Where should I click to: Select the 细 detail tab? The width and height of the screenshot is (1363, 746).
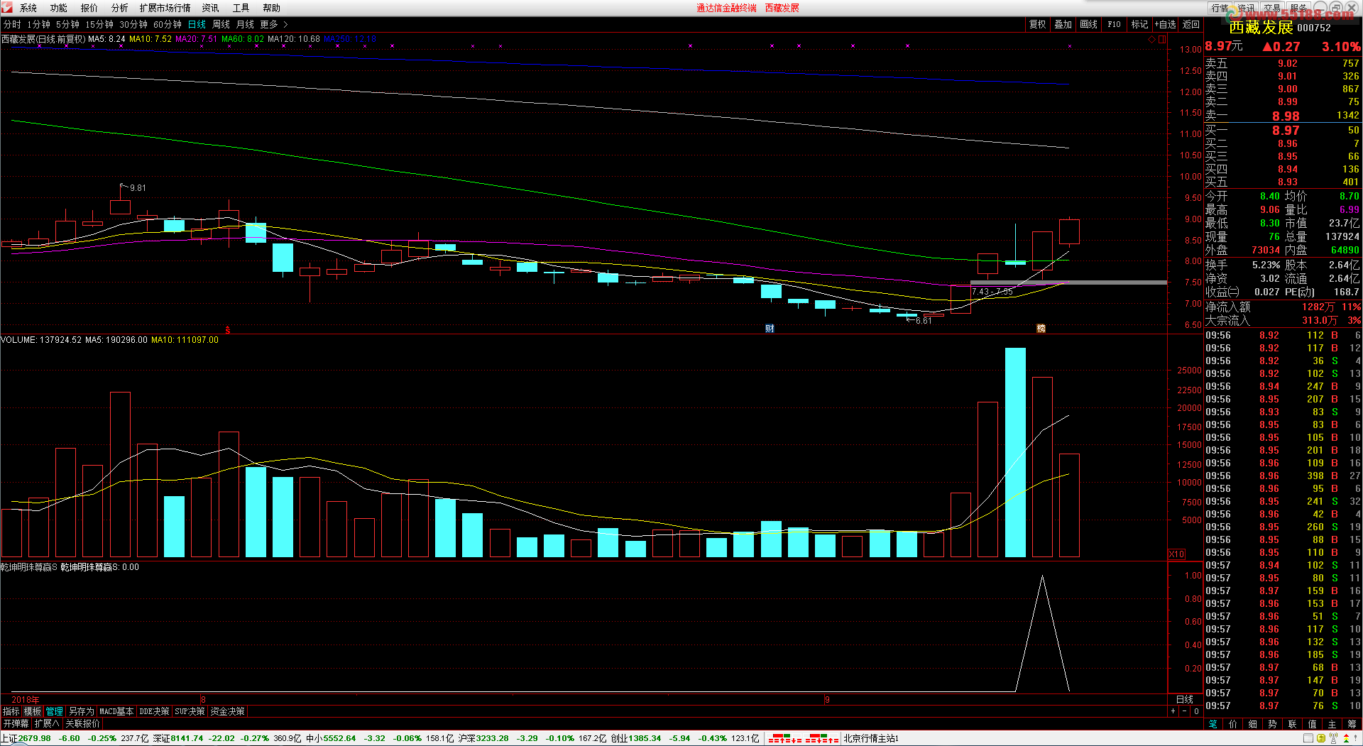(1253, 724)
